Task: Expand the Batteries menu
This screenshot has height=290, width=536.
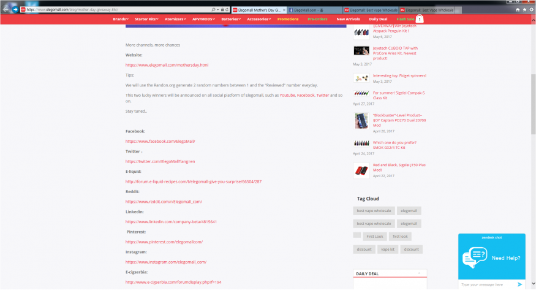Action: [x=231, y=19]
